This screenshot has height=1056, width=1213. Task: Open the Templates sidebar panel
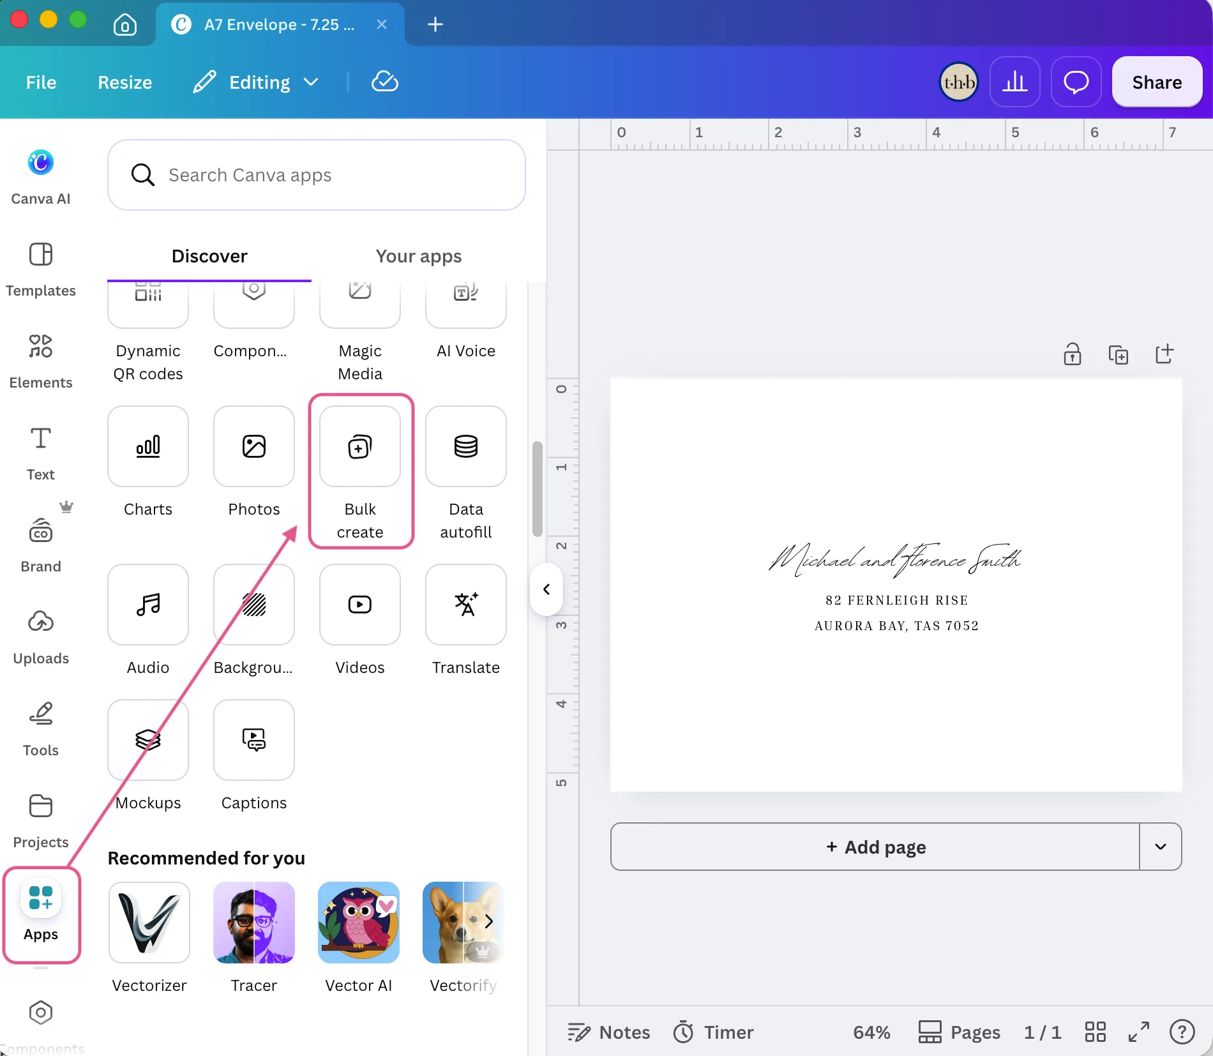(40, 269)
